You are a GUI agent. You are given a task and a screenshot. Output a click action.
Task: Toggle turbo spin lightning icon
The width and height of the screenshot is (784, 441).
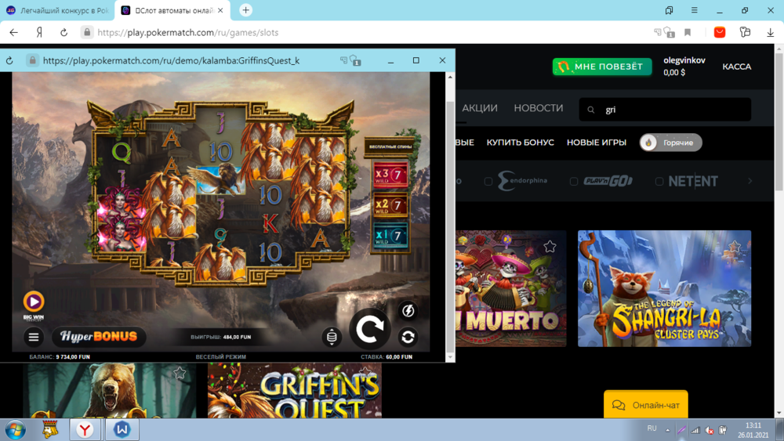pyautogui.click(x=408, y=311)
